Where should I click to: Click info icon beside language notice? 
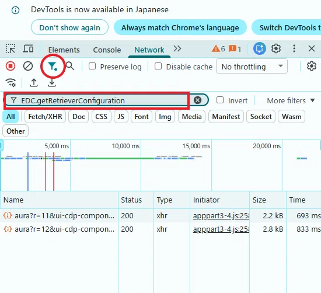click(16, 10)
